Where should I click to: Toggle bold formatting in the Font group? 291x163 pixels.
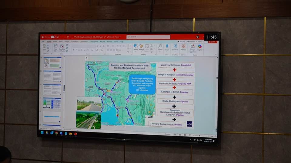[x=73, y=50]
